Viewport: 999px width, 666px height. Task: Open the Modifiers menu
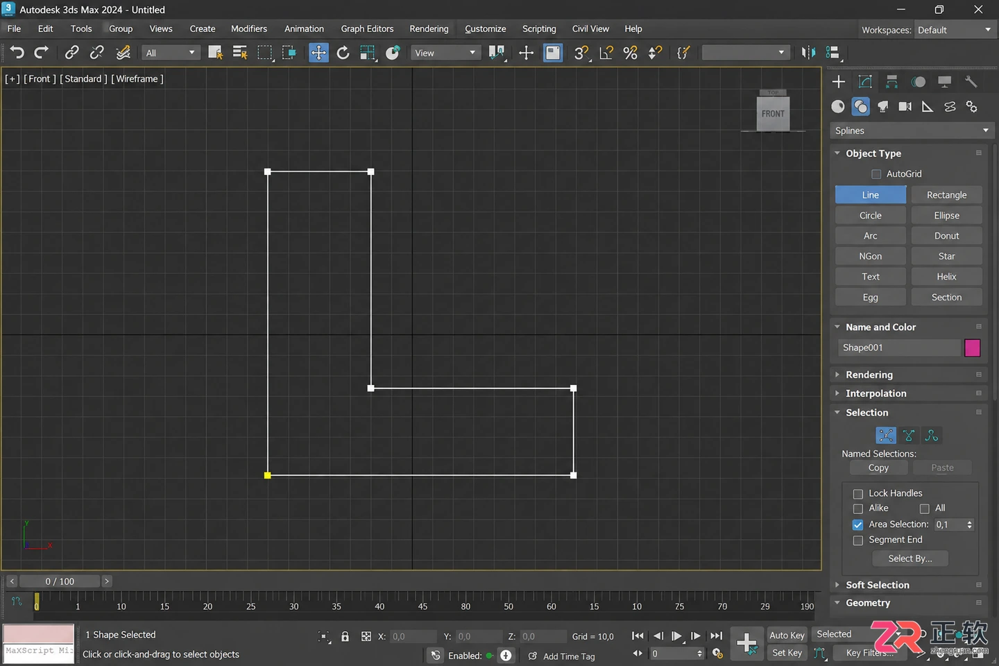tap(249, 28)
